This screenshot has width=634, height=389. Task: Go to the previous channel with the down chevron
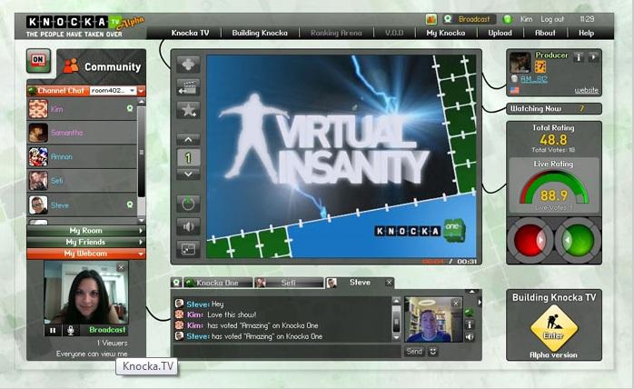pyautogui.click(x=188, y=175)
